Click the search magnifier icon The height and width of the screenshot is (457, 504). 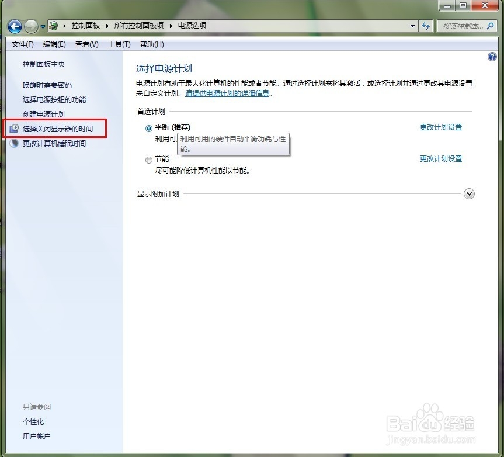(x=490, y=26)
